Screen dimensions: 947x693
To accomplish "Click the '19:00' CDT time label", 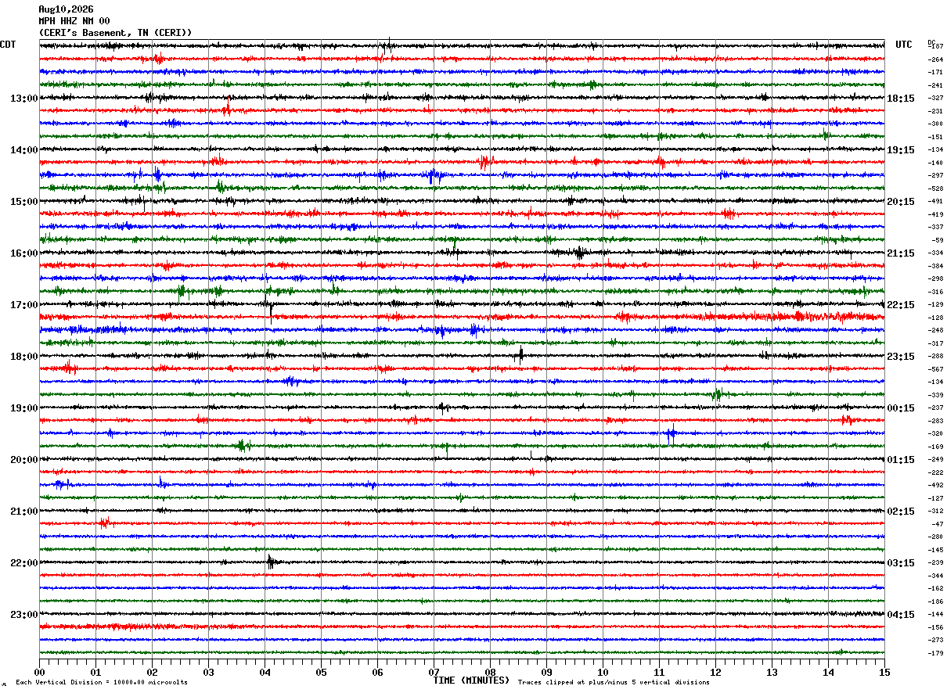I will click(x=24, y=408).
